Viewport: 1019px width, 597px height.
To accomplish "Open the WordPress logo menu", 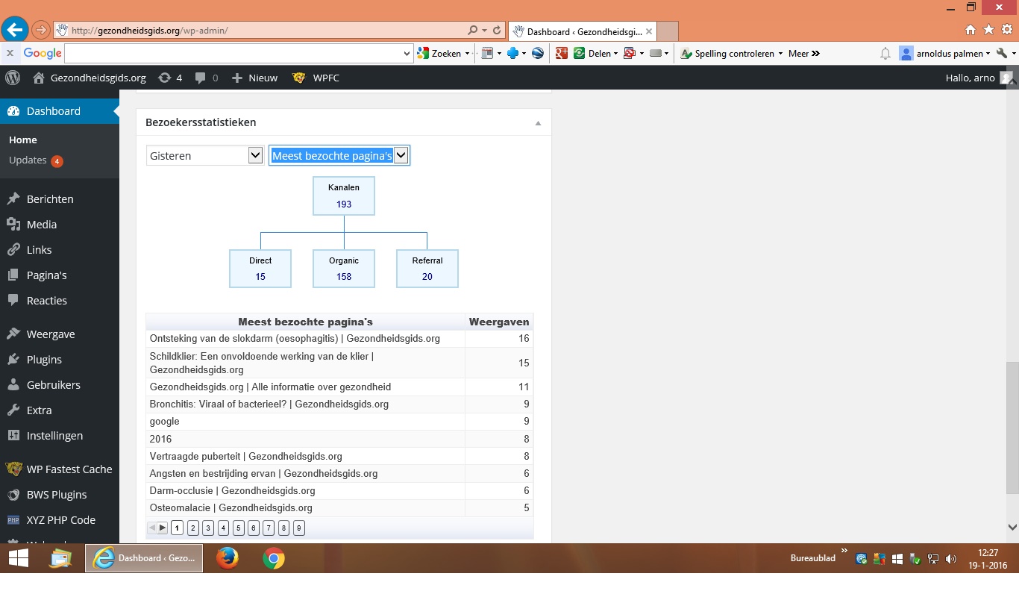I will (13, 78).
